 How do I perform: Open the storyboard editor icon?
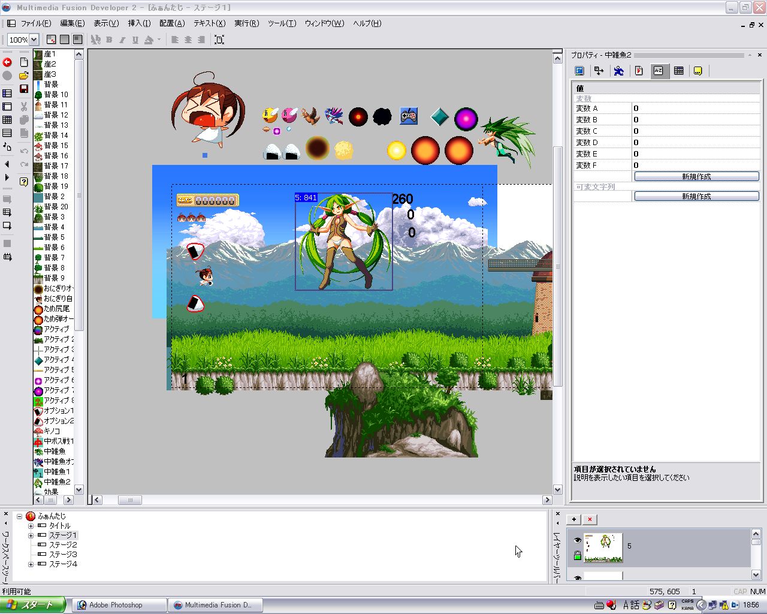coord(7,94)
